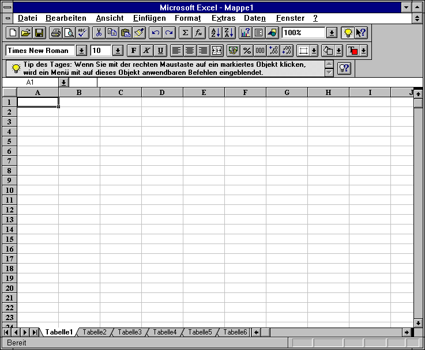Toggle bold formatting with F button
This screenshot has height=350, width=425.
point(133,51)
